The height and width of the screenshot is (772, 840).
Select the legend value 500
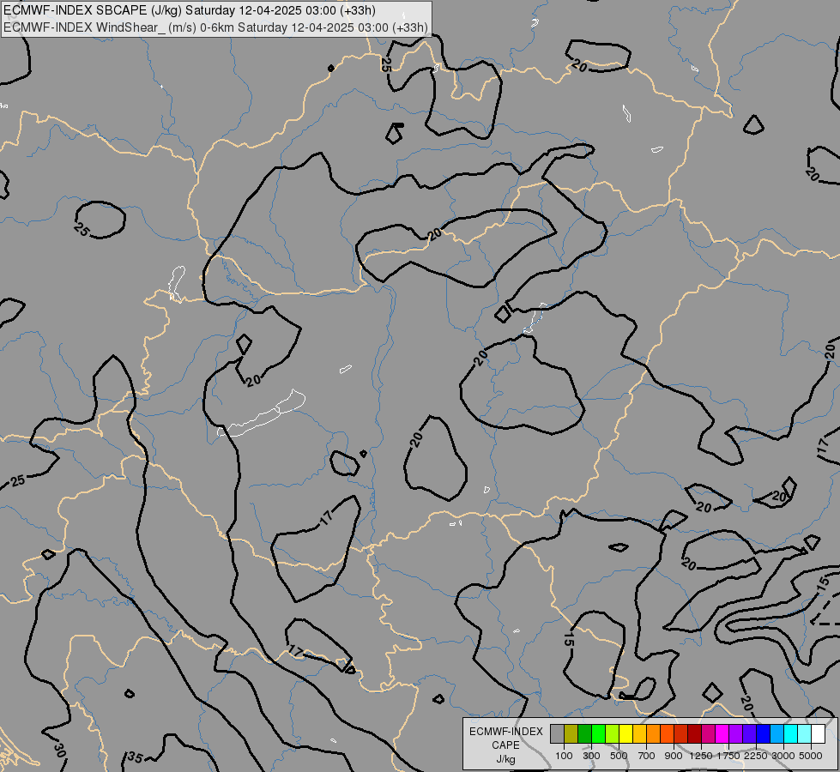[619, 756]
